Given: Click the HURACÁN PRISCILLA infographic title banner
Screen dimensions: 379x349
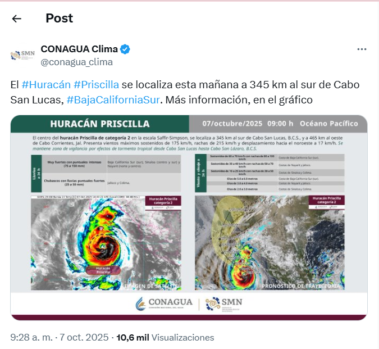Looking at the screenshot, I should (x=100, y=124).
